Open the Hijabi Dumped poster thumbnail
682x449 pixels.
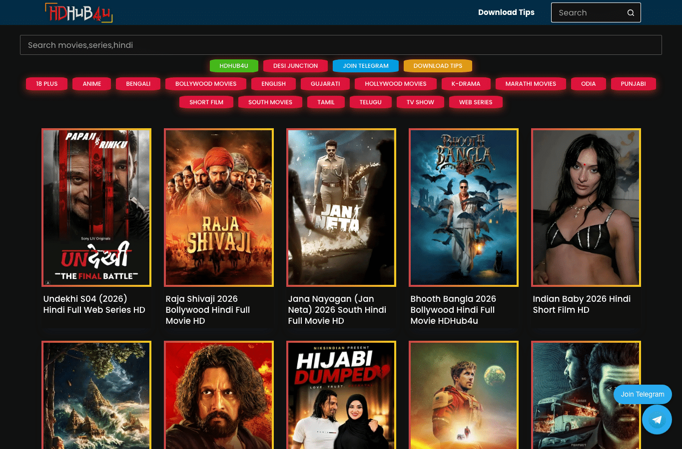tap(341, 395)
